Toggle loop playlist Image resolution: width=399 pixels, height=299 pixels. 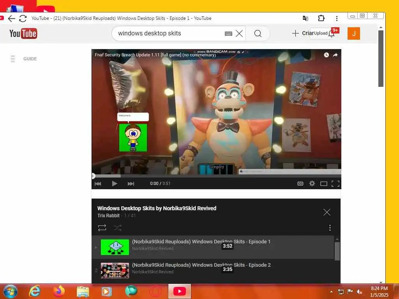pyautogui.click(x=102, y=227)
